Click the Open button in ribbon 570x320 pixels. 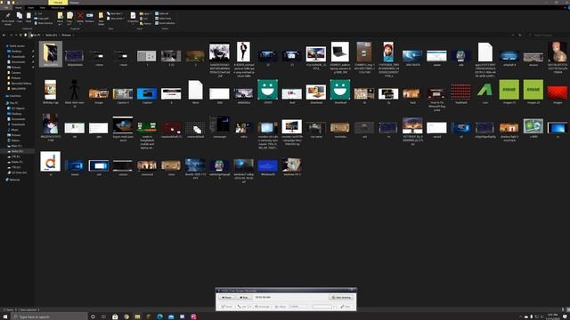[x=145, y=13]
